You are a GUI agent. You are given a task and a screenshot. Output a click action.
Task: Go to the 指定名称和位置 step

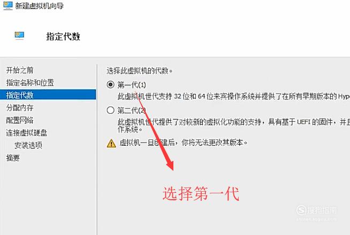click(30, 83)
